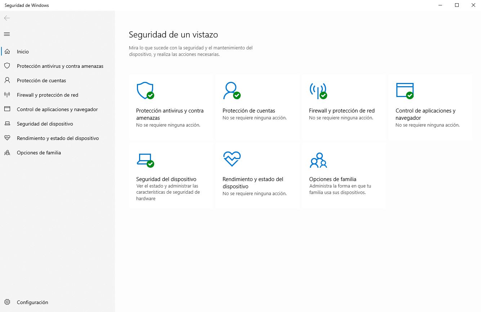Open Configuración at the sidebar bottom
Image resolution: width=481 pixels, height=312 pixels.
[x=58, y=302]
